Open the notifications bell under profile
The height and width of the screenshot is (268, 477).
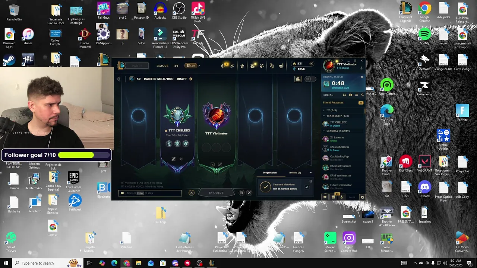pyautogui.click(x=361, y=68)
